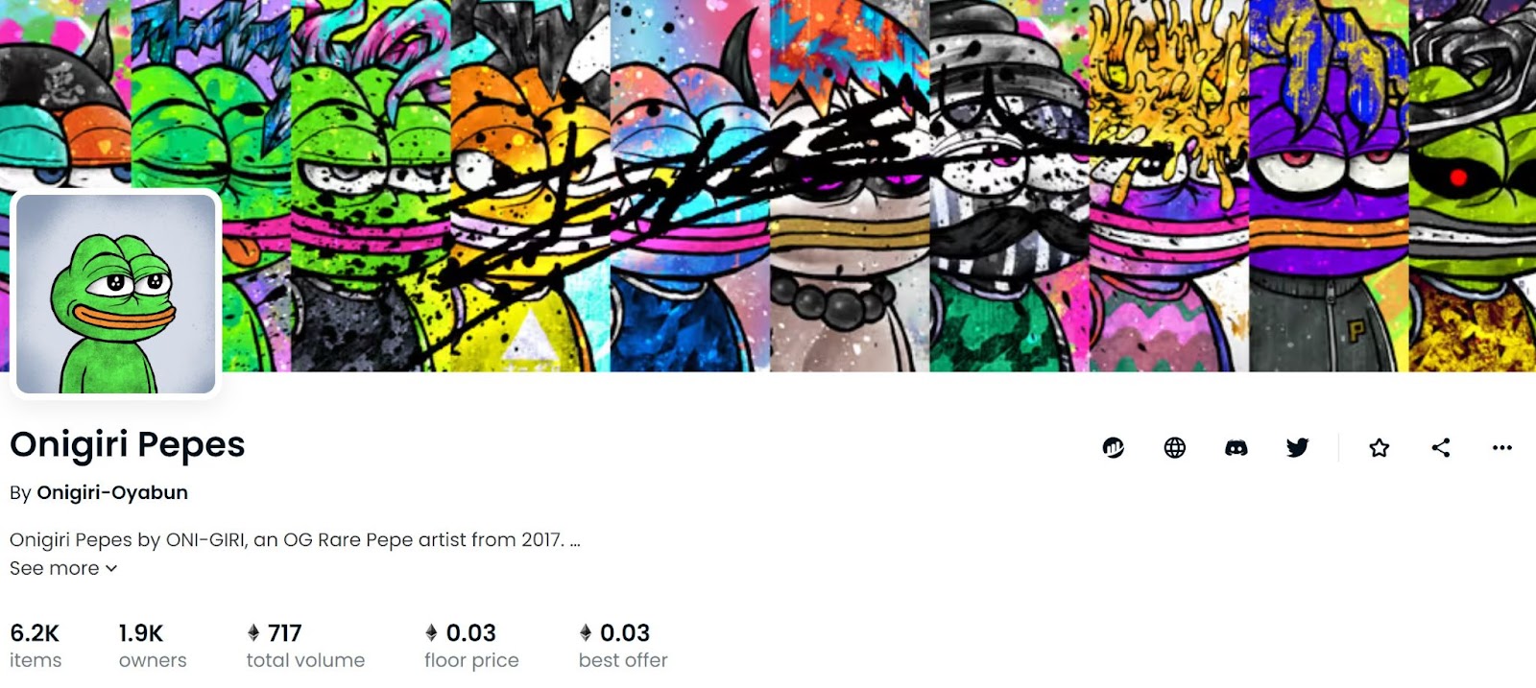The height and width of the screenshot is (688, 1536).
Task: Click the 6.2K items stat
Action: pos(36,646)
